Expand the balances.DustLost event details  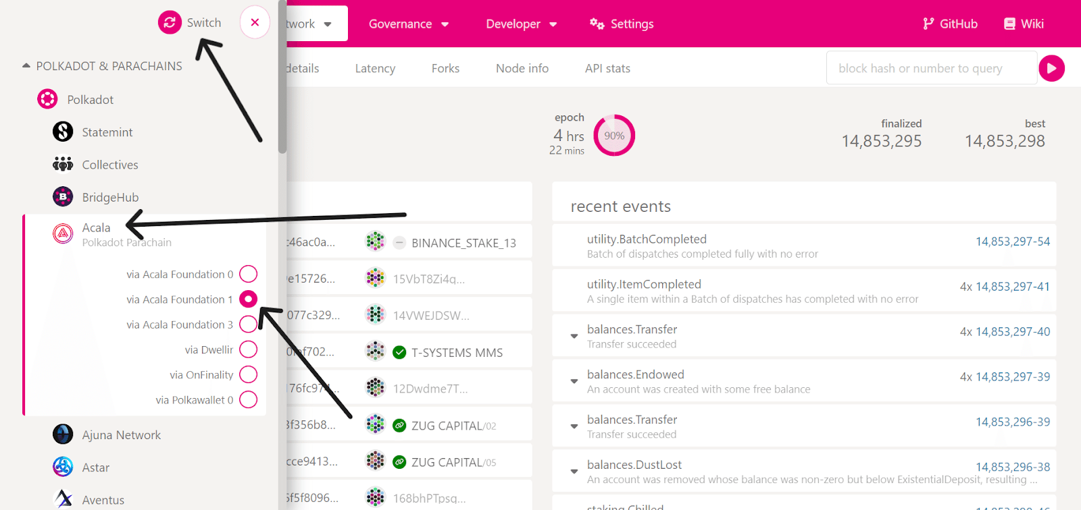(x=574, y=472)
